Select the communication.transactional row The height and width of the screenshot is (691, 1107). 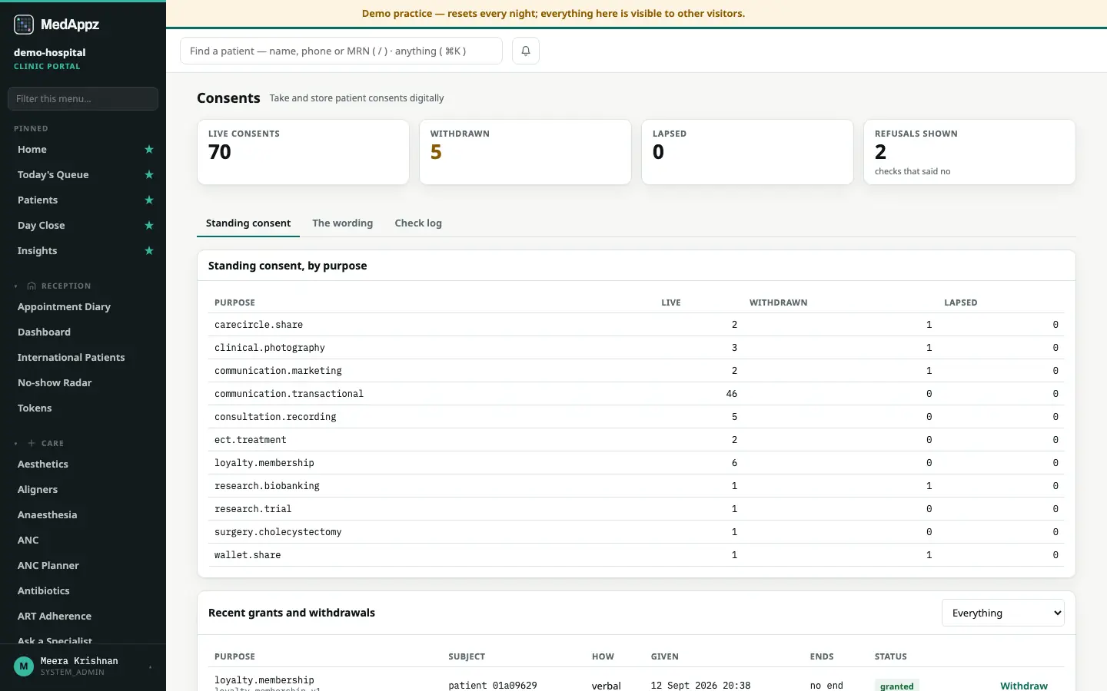pyautogui.click(x=637, y=394)
